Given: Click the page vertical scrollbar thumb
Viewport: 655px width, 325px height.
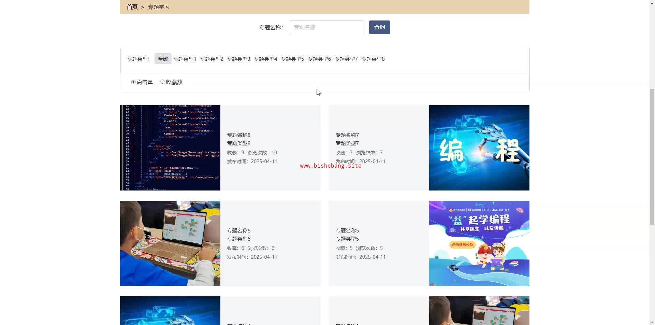Looking at the screenshot, I should 652,156.
